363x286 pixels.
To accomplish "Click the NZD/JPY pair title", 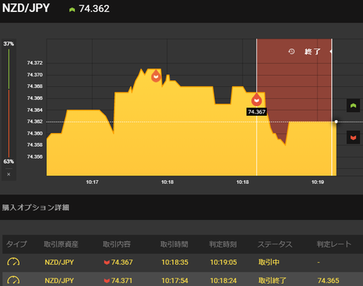I will [x=26, y=8].
